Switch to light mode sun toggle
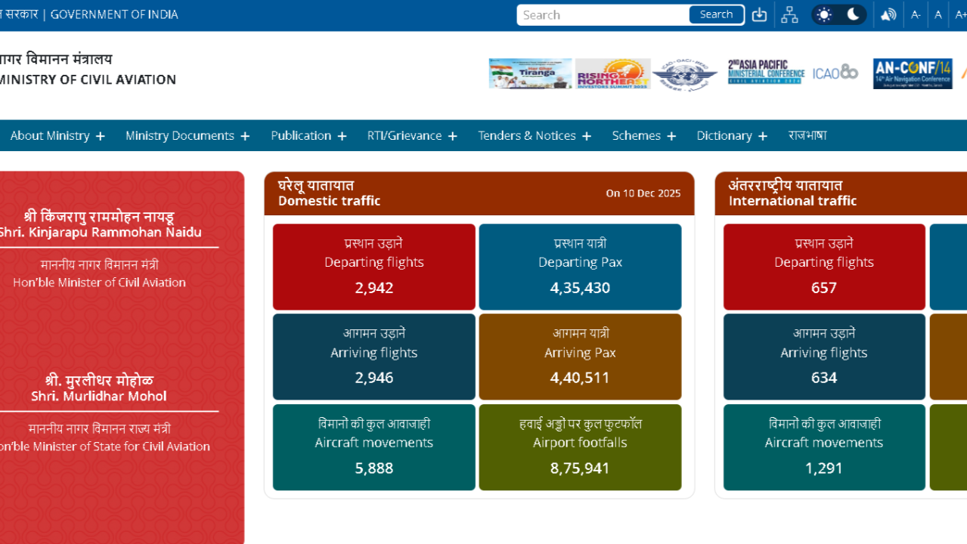 click(824, 15)
